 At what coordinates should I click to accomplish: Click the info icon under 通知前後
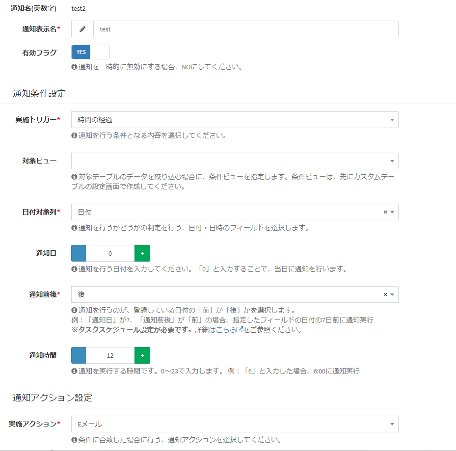(74, 310)
